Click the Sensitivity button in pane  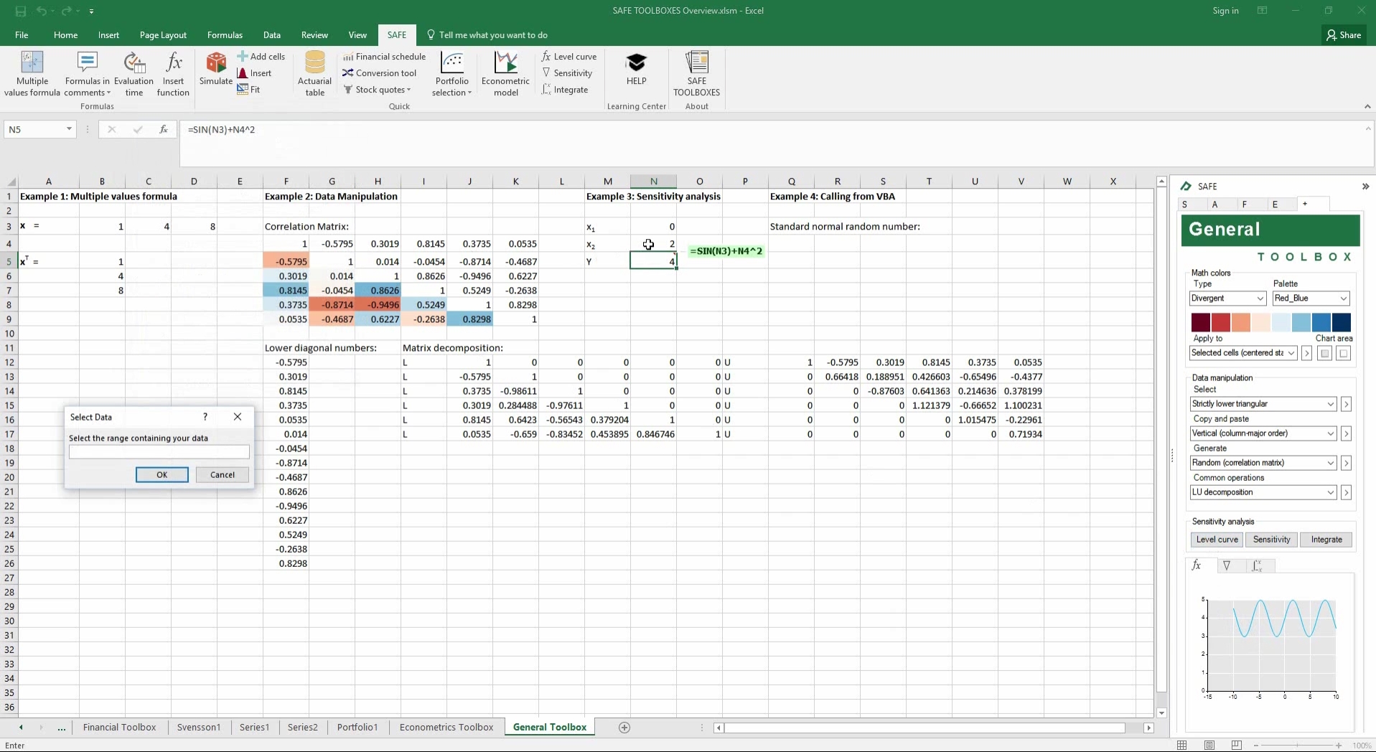1271,540
